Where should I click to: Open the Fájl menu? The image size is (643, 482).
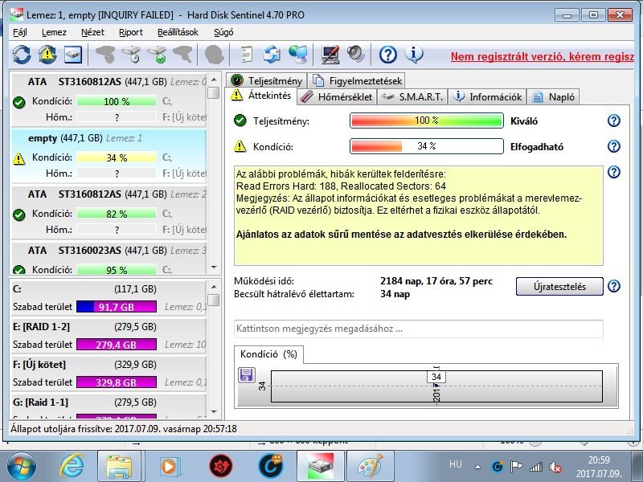click(x=19, y=32)
